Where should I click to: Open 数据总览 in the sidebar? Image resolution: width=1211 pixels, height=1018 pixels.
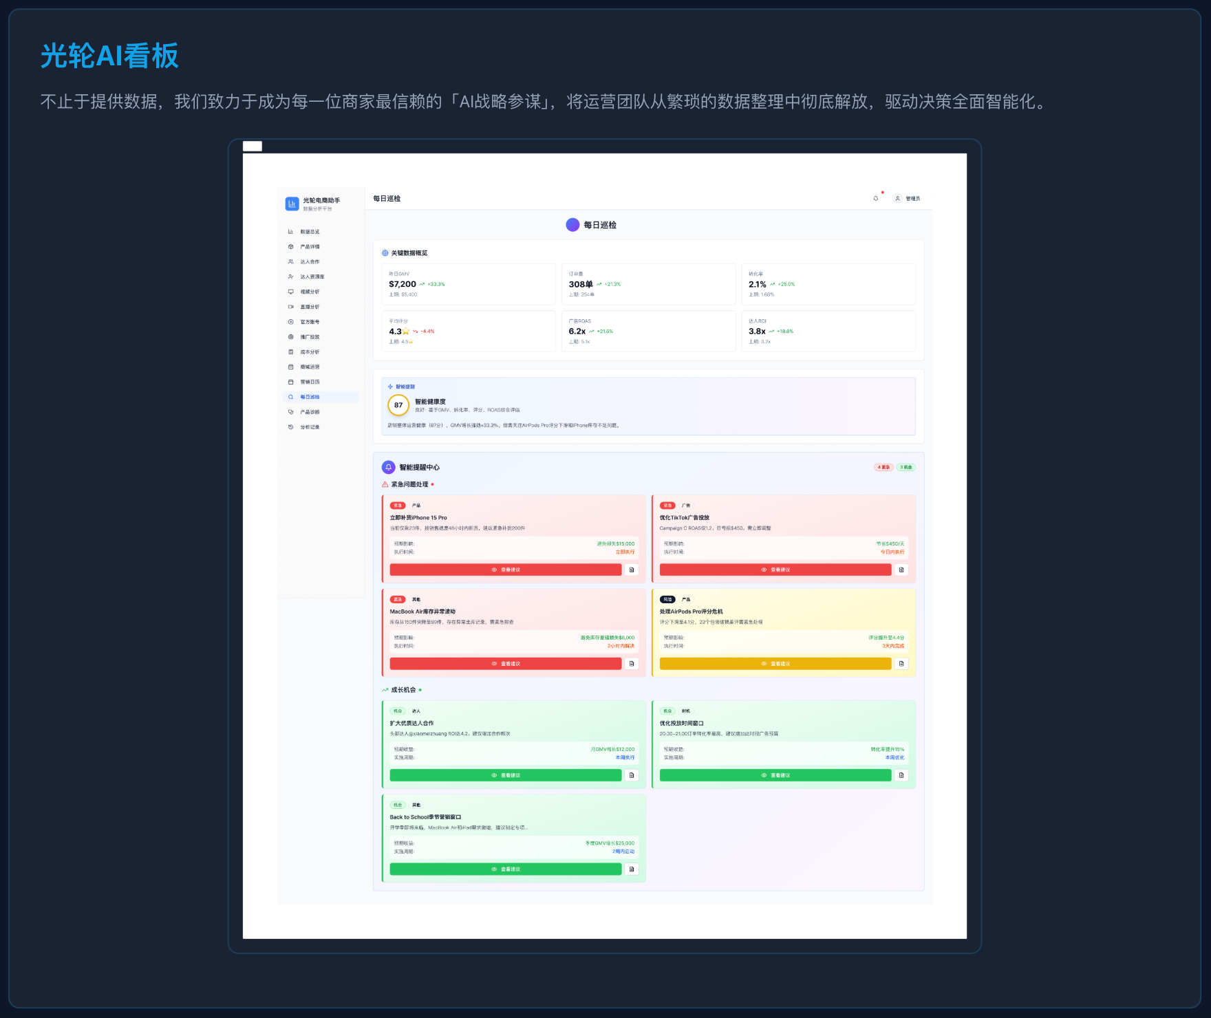point(310,232)
